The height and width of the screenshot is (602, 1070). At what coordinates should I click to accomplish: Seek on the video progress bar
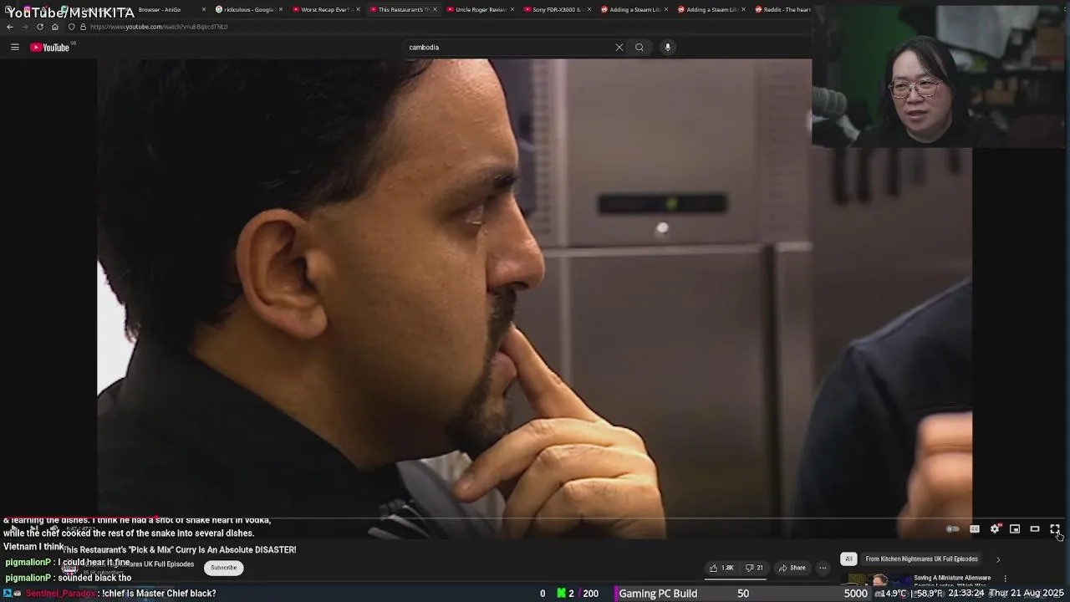coord(535,518)
